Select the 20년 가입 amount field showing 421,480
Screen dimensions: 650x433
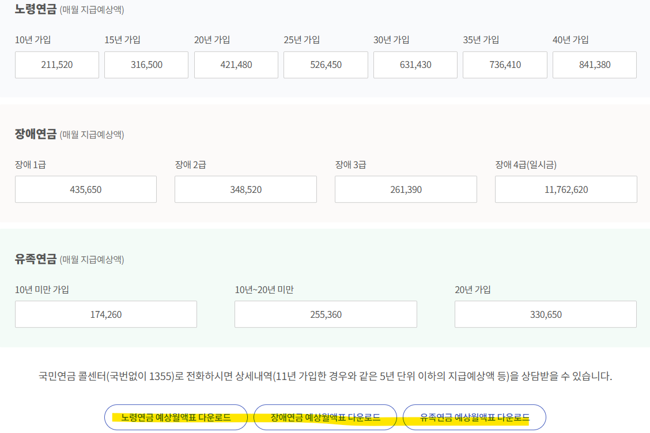point(236,64)
